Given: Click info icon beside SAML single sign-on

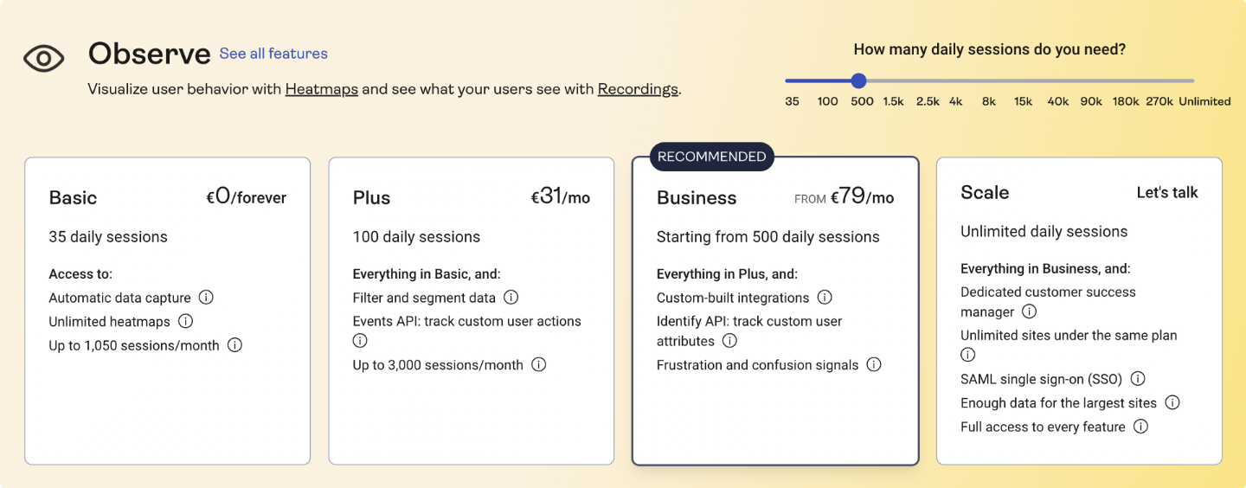Looking at the screenshot, I should click(1138, 379).
